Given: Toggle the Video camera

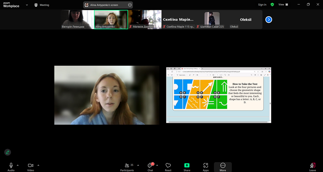Looking at the screenshot, I should 30,167.
